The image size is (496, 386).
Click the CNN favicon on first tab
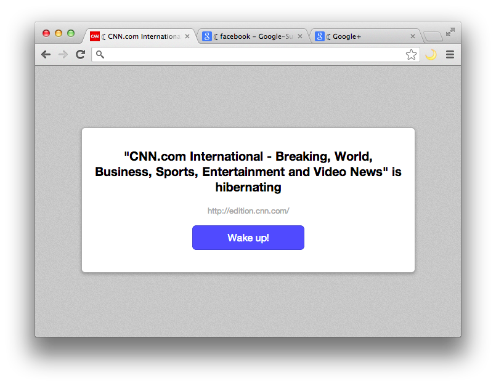pyautogui.click(x=95, y=36)
